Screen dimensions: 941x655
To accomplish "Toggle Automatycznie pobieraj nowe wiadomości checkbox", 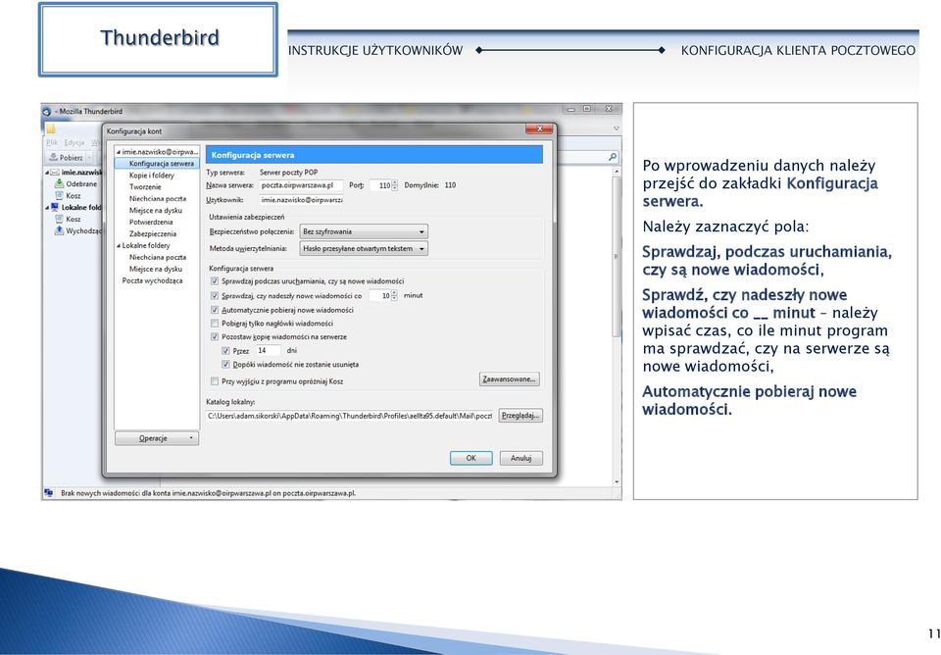I will point(215,310).
